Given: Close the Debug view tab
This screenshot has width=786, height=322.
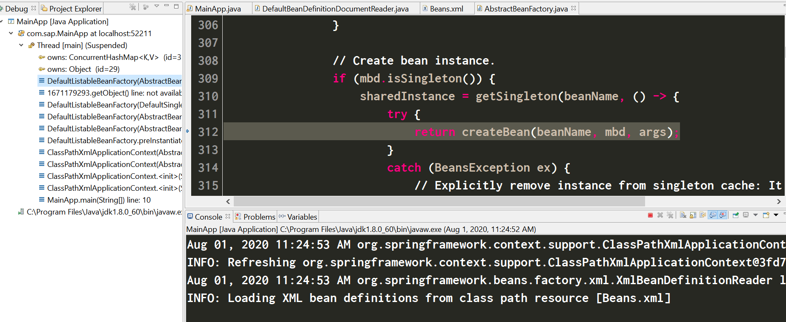Looking at the screenshot, I should [34, 8].
